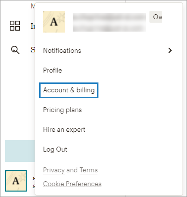
Task: Open the Privacy link
Action: 54,170
